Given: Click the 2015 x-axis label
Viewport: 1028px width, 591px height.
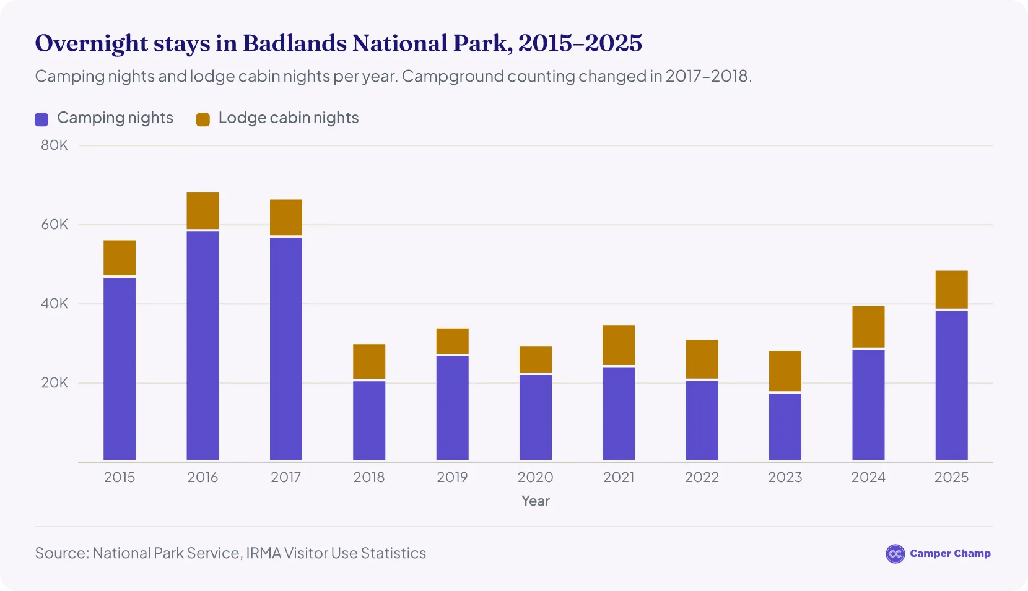Looking at the screenshot, I should (120, 477).
